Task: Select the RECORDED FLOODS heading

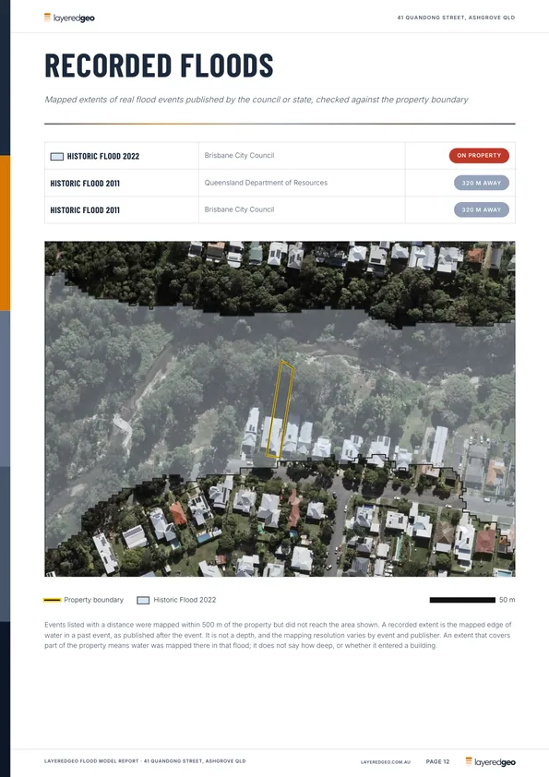Action: click(159, 66)
